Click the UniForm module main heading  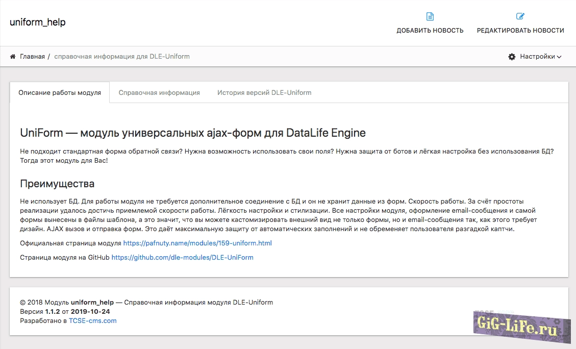coord(193,133)
